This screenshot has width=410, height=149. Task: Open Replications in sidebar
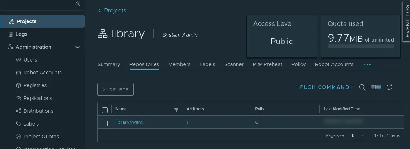(38, 98)
